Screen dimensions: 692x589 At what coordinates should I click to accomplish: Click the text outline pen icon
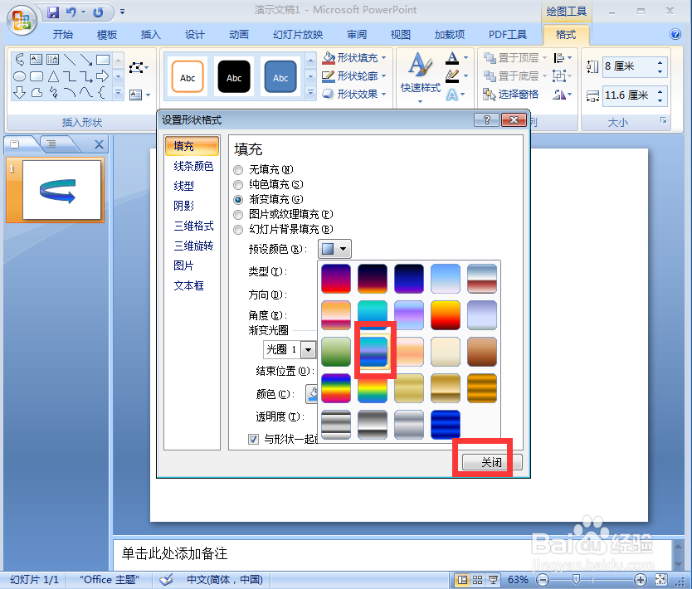pyautogui.click(x=452, y=75)
